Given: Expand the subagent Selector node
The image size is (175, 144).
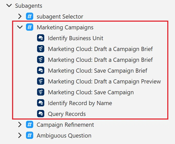Looking at the screenshot, I should click(20, 16).
